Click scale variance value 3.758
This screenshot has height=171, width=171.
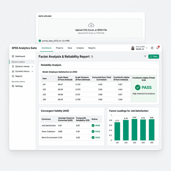pyautogui.click(x=78, y=99)
